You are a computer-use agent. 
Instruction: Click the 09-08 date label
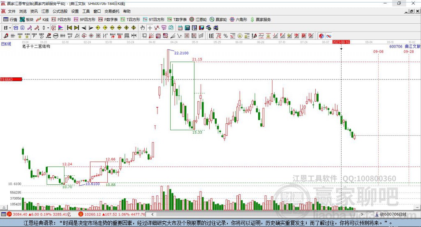[378, 51]
